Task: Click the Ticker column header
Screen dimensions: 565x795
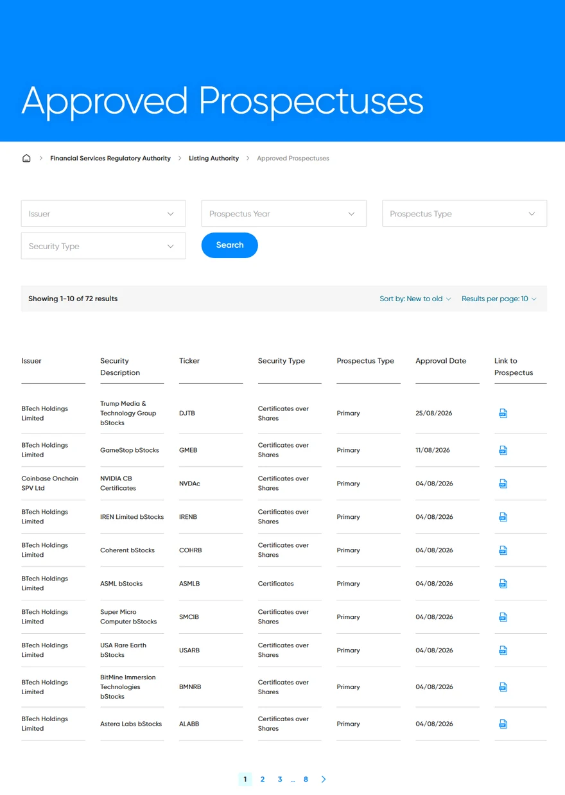Action: (189, 361)
